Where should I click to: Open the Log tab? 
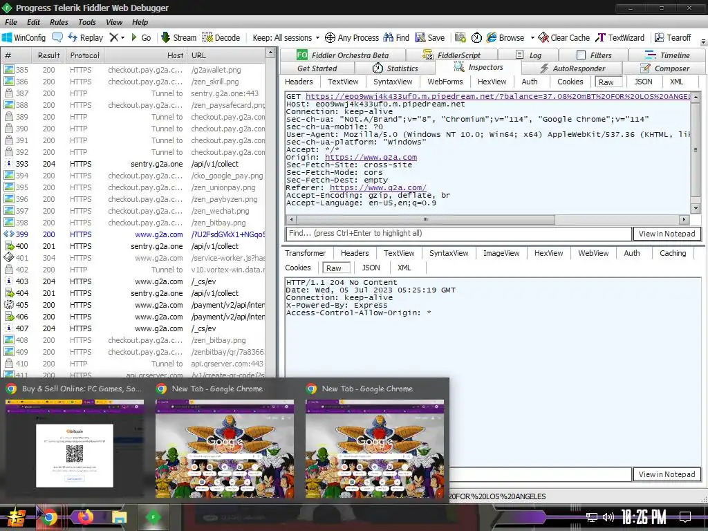(528, 55)
